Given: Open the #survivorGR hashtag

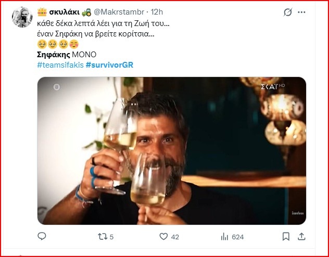Looking at the screenshot, I should point(109,65).
